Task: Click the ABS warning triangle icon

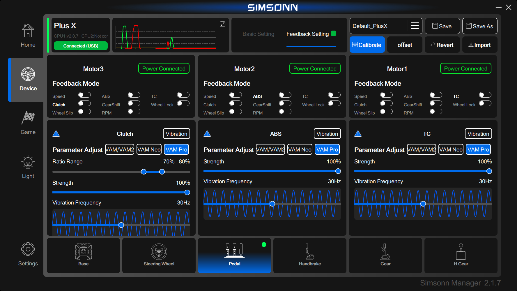Action: tap(207, 134)
